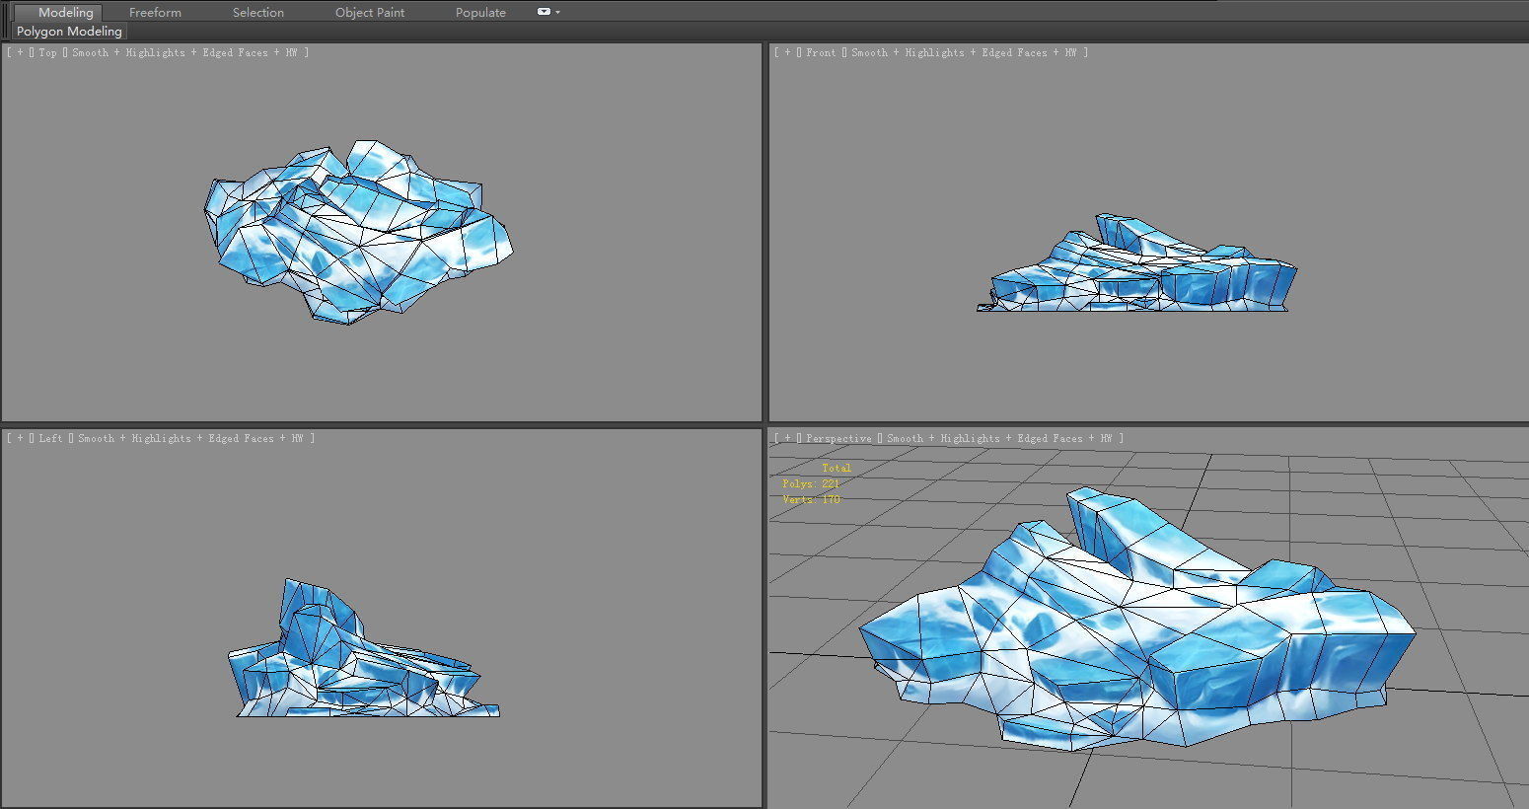Open the ribbon minimize options icon
This screenshot has height=809, width=1529.
pyautogui.click(x=544, y=12)
